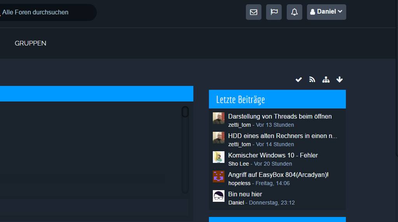Open the notifications bell

click(x=295, y=12)
